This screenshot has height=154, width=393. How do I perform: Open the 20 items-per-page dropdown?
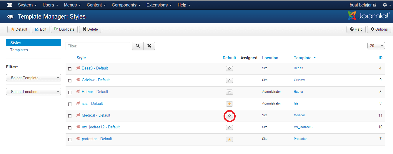pyautogui.click(x=376, y=46)
